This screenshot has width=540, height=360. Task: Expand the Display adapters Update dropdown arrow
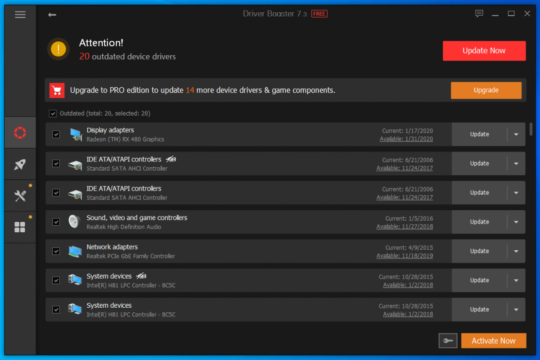tap(516, 134)
